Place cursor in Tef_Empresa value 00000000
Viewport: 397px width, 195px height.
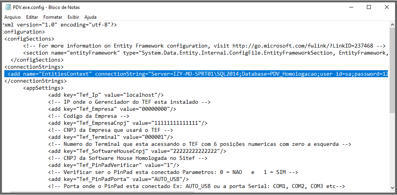pos(157,109)
